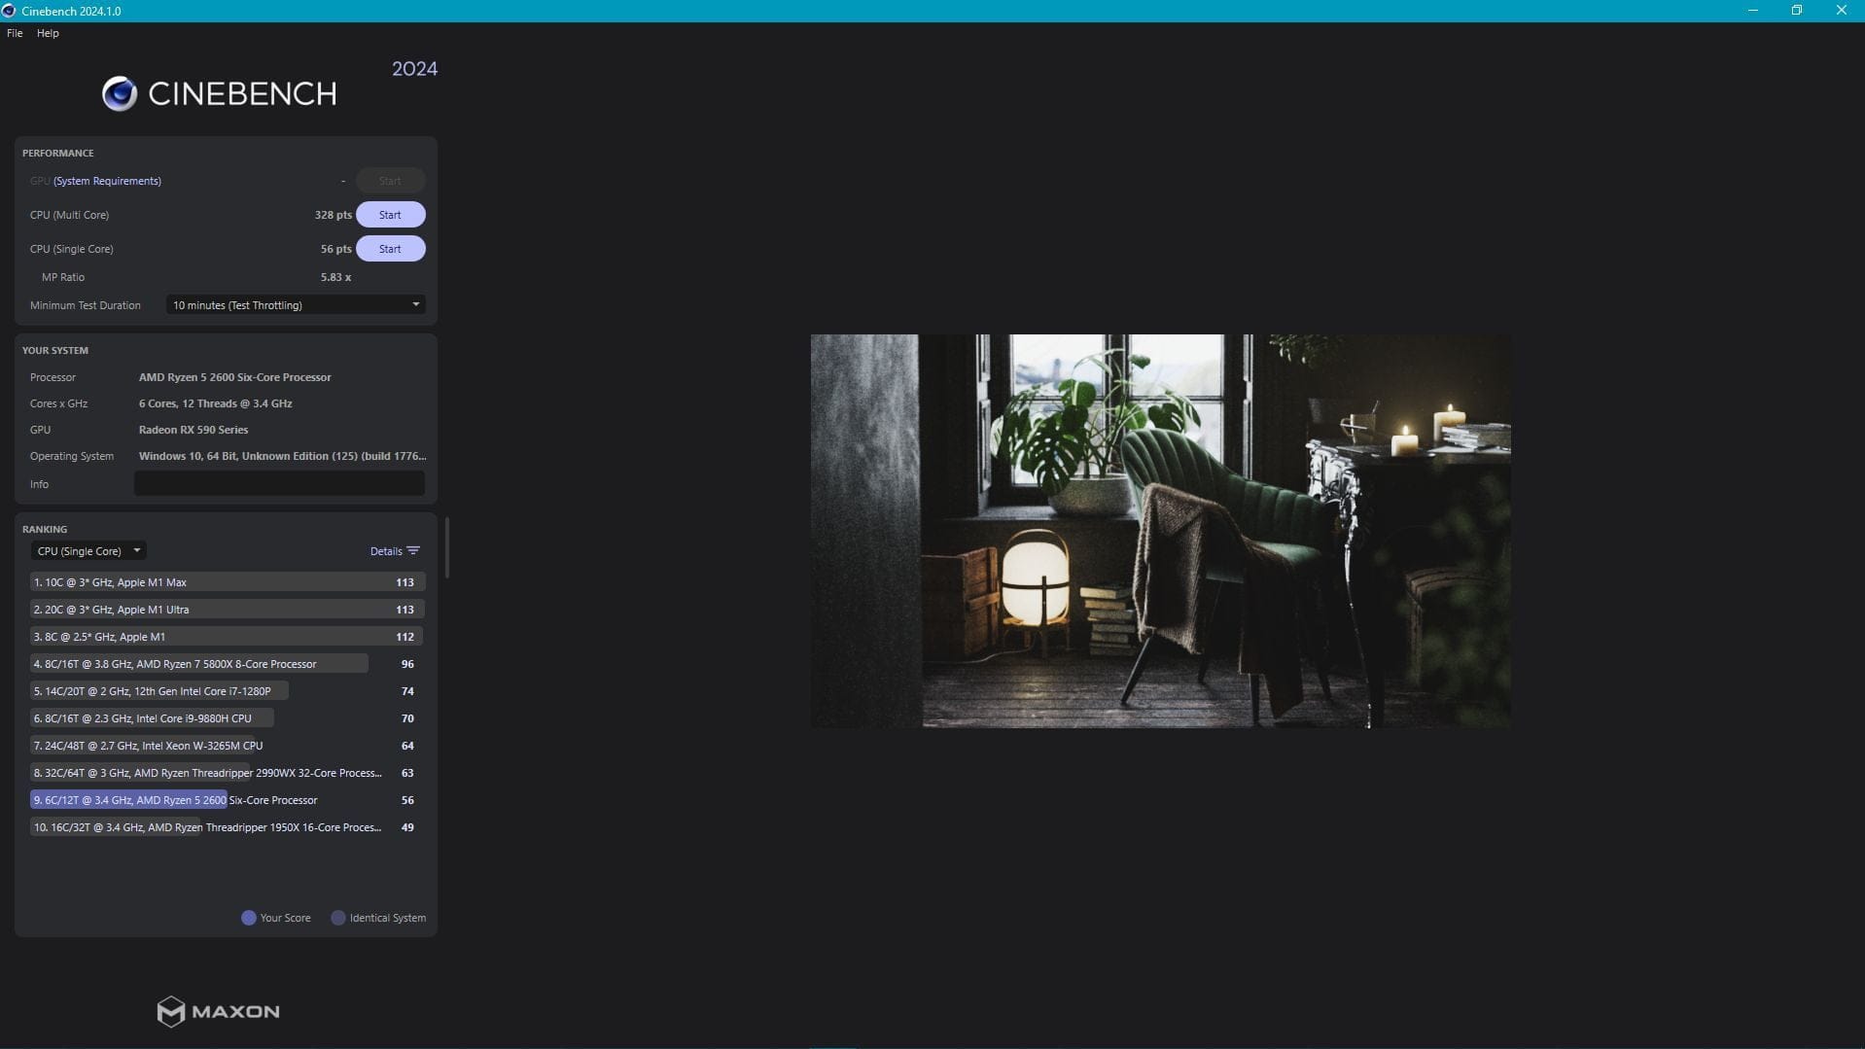Open the Help menu

point(48,33)
